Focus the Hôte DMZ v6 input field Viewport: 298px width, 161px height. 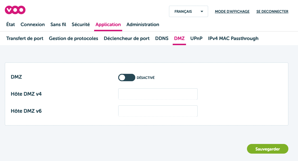(x=158, y=111)
